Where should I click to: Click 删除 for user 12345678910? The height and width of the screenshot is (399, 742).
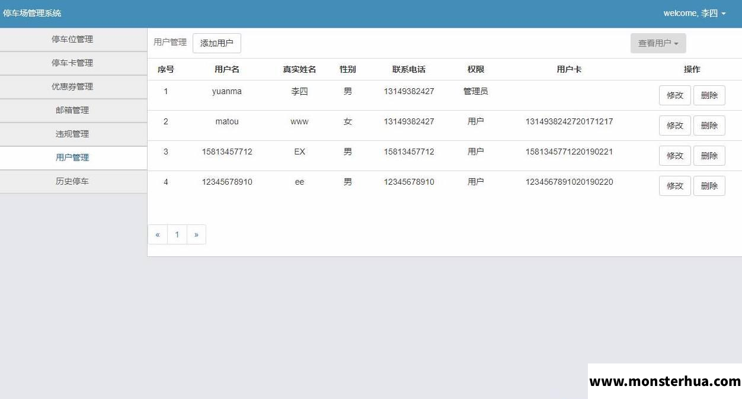709,186
